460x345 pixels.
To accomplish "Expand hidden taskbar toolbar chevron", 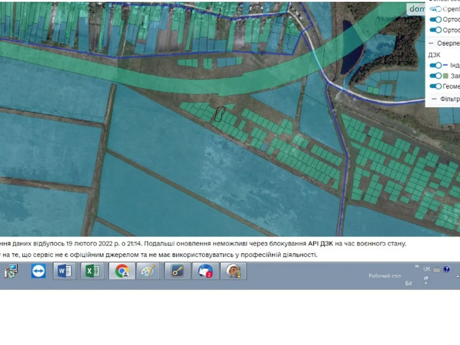I will pos(417,266).
